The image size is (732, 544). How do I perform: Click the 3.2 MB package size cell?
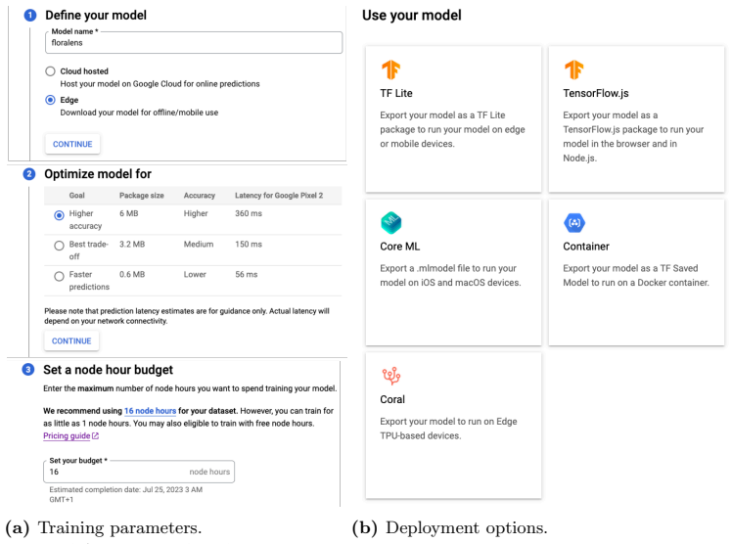132,245
